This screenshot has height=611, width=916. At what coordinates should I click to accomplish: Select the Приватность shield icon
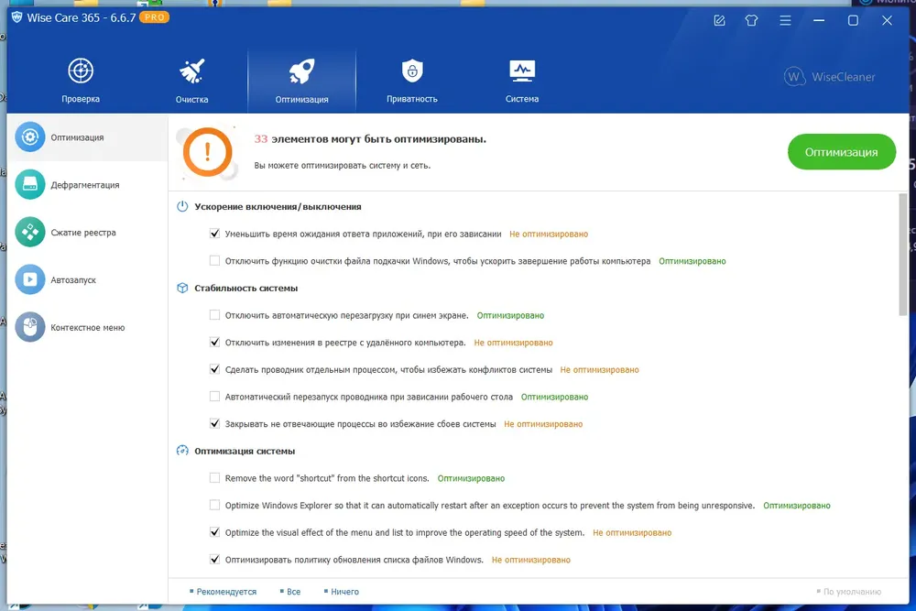pyautogui.click(x=412, y=71)
